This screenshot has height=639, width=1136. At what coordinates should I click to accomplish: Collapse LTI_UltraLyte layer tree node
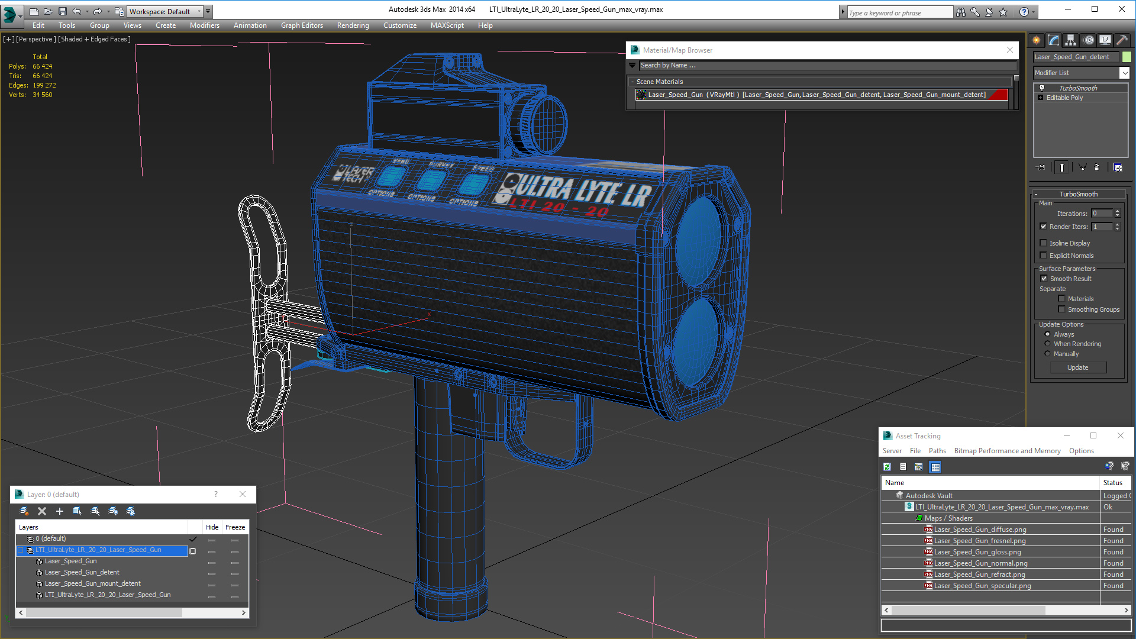tap(20, 550)
